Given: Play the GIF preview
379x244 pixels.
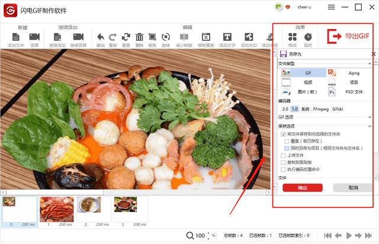Looking at the screenshot, I should 349,236.
